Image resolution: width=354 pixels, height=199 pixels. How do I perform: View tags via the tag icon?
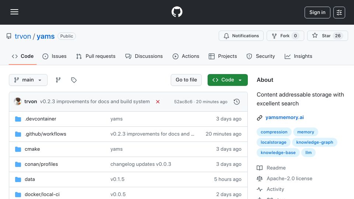(74, 80)
